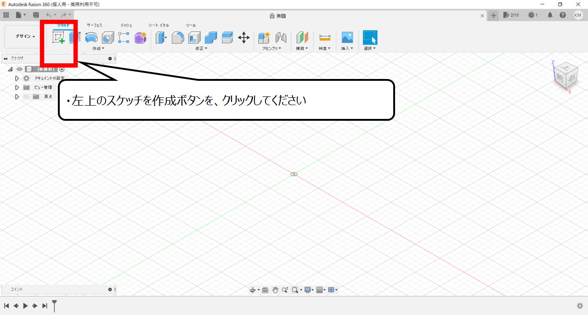Expand the ドキュメントの設定 tree node
Screen dimensions: 588x315
(x=17, y=79)
